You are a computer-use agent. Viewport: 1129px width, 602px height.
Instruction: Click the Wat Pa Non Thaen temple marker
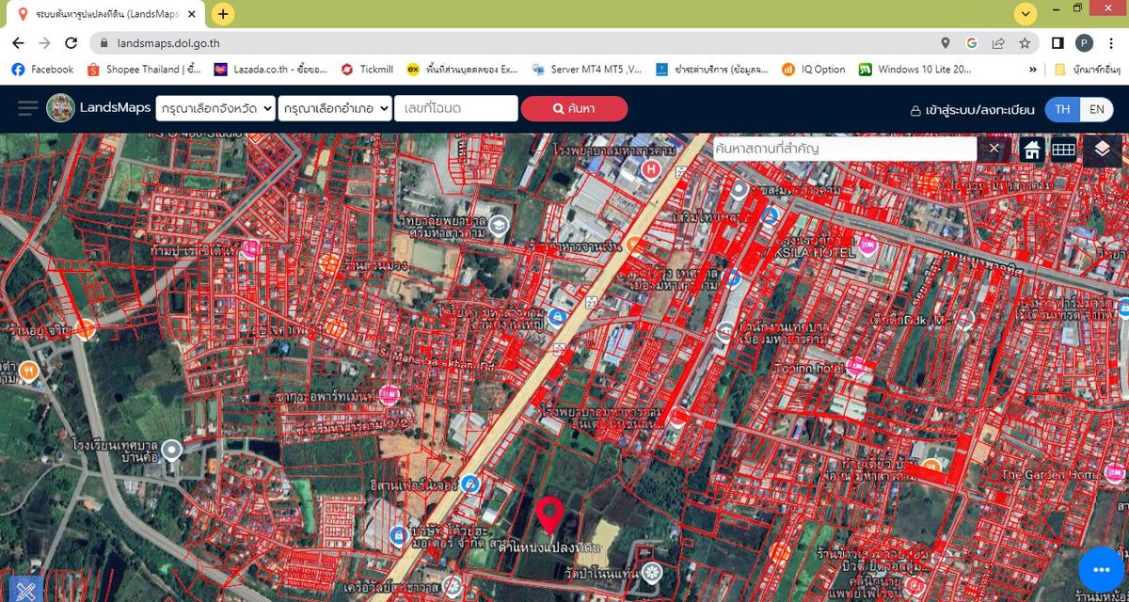tap(652, 572)
